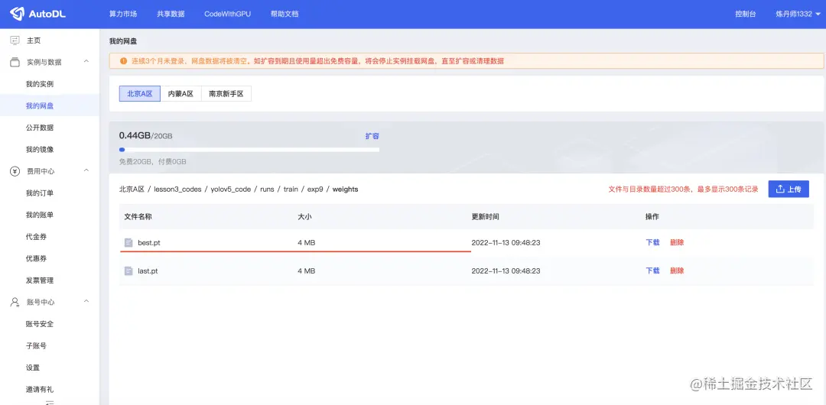The height and width of the screenshot is (405, 826).
Task: Delete the best.pt file
Action: click(677, 243)
